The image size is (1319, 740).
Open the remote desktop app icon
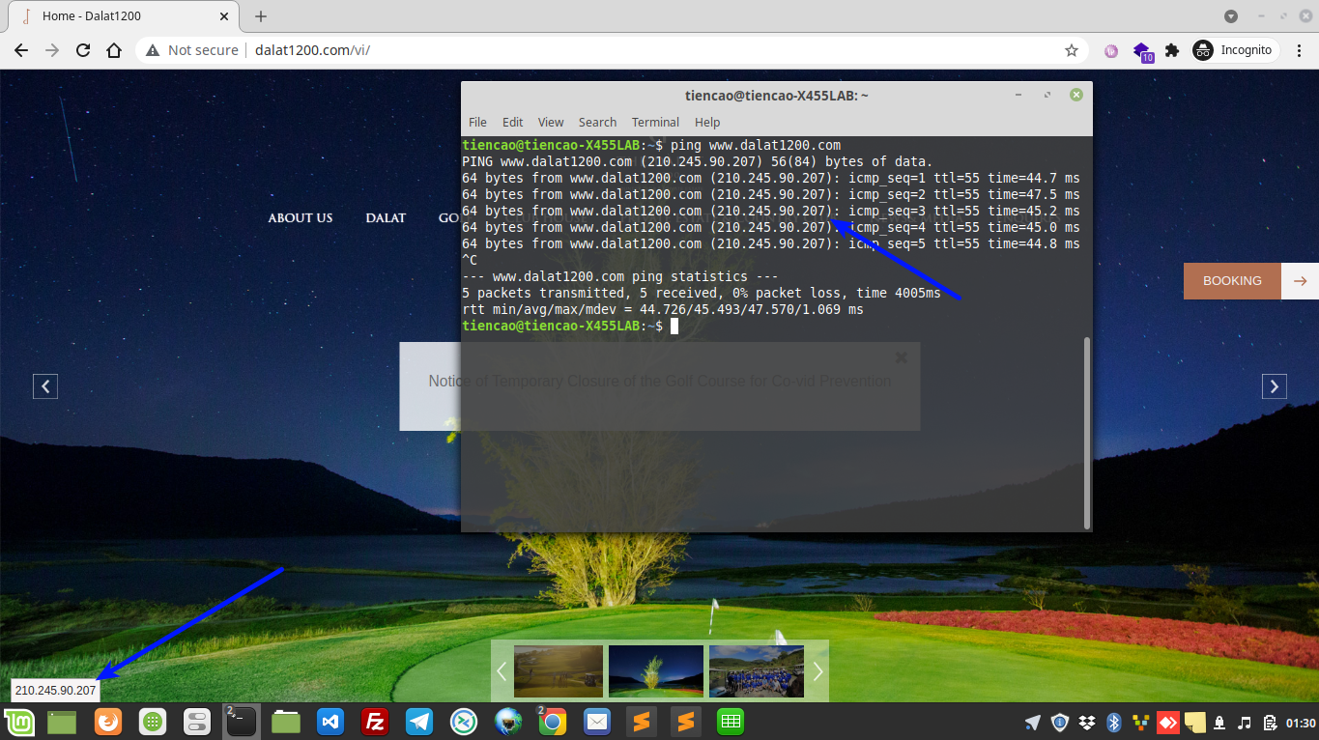pyautogui.click(x=464, y=722)
